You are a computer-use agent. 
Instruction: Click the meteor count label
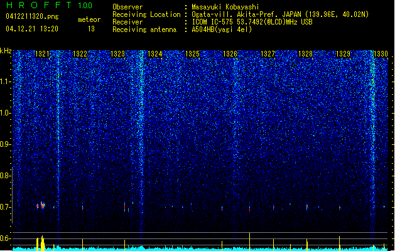(89, 19)
